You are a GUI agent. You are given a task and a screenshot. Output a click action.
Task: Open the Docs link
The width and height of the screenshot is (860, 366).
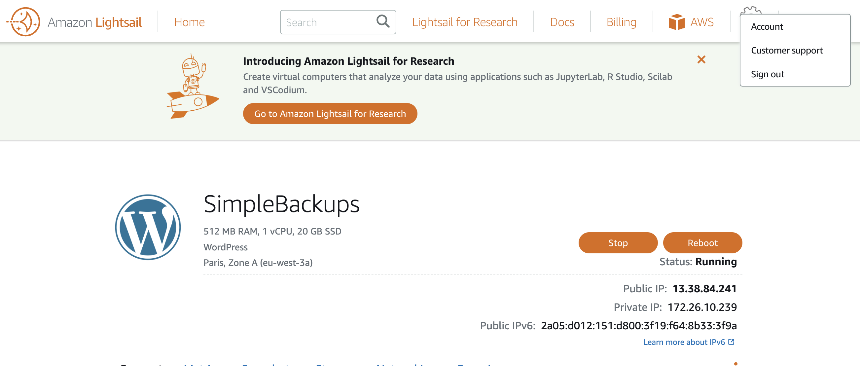561,22
